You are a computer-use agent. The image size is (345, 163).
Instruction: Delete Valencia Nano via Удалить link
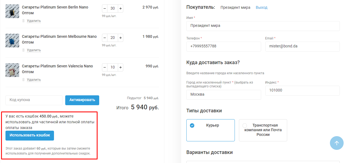(x=34, y=80)
